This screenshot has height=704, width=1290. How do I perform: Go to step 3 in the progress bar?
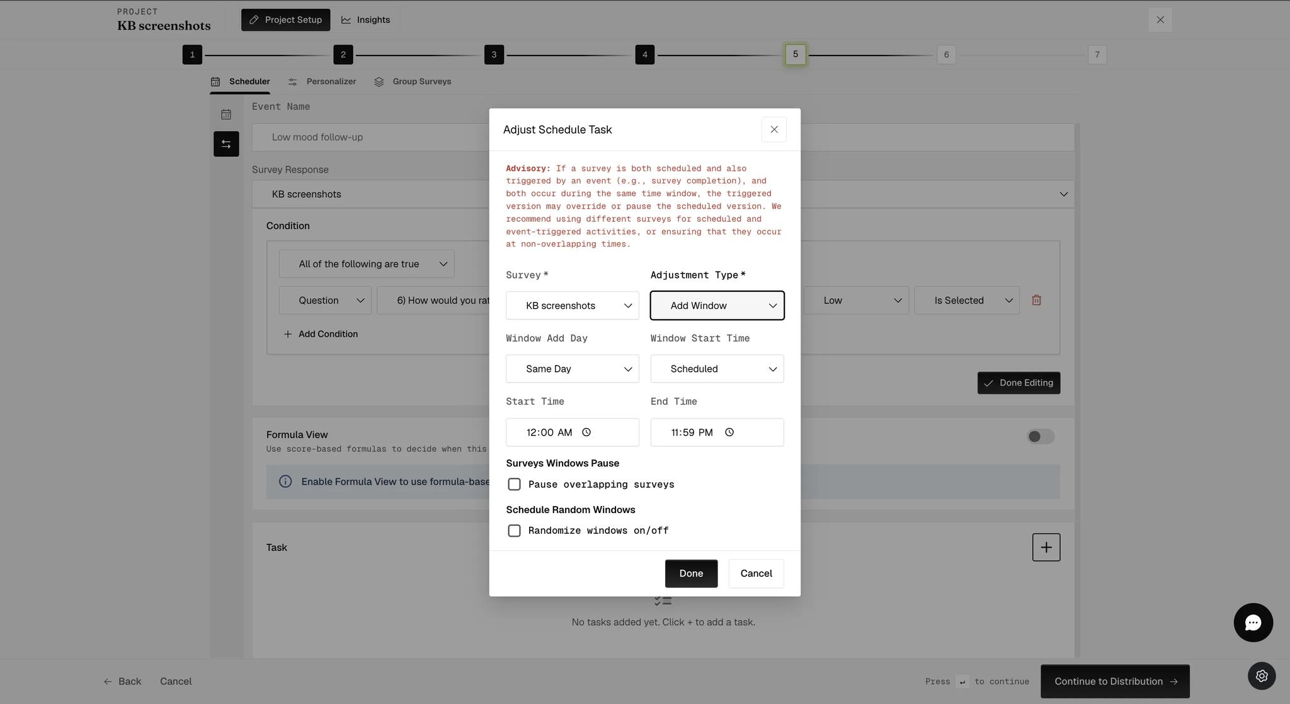[x=494, y=54]
